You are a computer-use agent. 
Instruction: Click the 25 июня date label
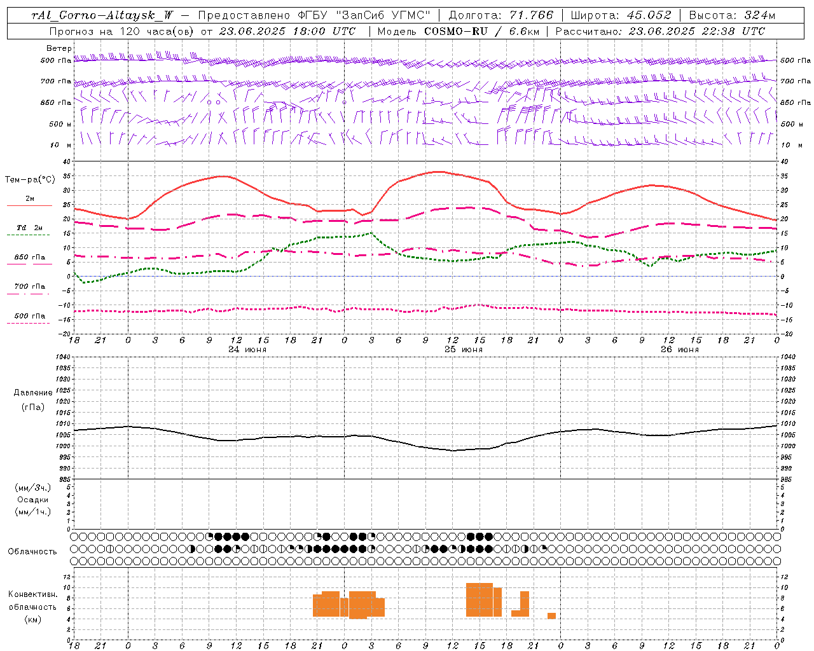point(464,350)
